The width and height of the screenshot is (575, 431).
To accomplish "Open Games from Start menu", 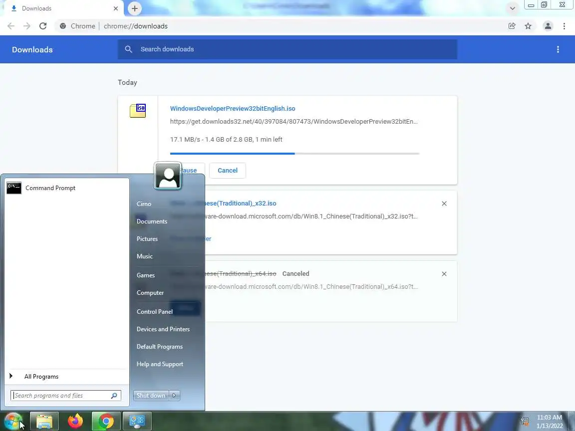I will (x=146, y=275).
